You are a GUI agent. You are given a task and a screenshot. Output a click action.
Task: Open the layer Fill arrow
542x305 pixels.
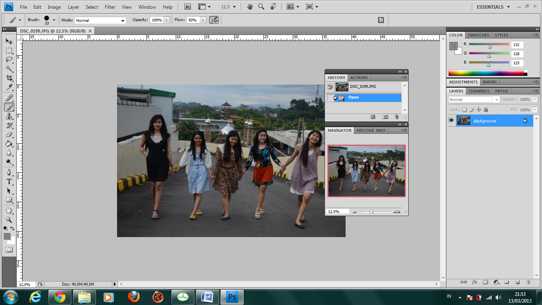(x=535, y=110)
